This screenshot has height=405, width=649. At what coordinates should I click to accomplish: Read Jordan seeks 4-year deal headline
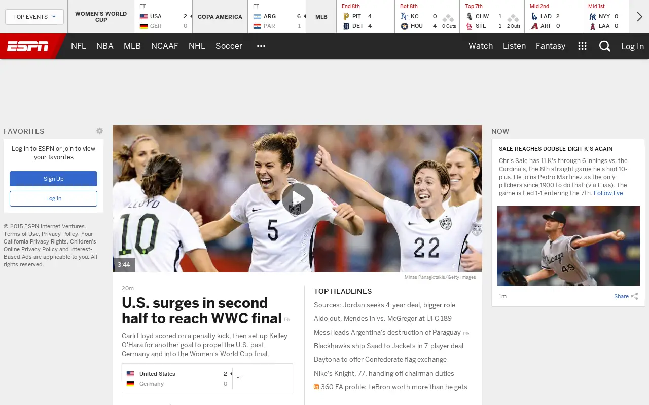(384, 305)
